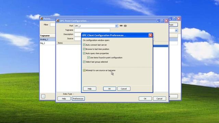Viewport: 219px width, 123px height.
Task: Click the connect icon beside the Port dropdown
Action: [x=121, y=26]
